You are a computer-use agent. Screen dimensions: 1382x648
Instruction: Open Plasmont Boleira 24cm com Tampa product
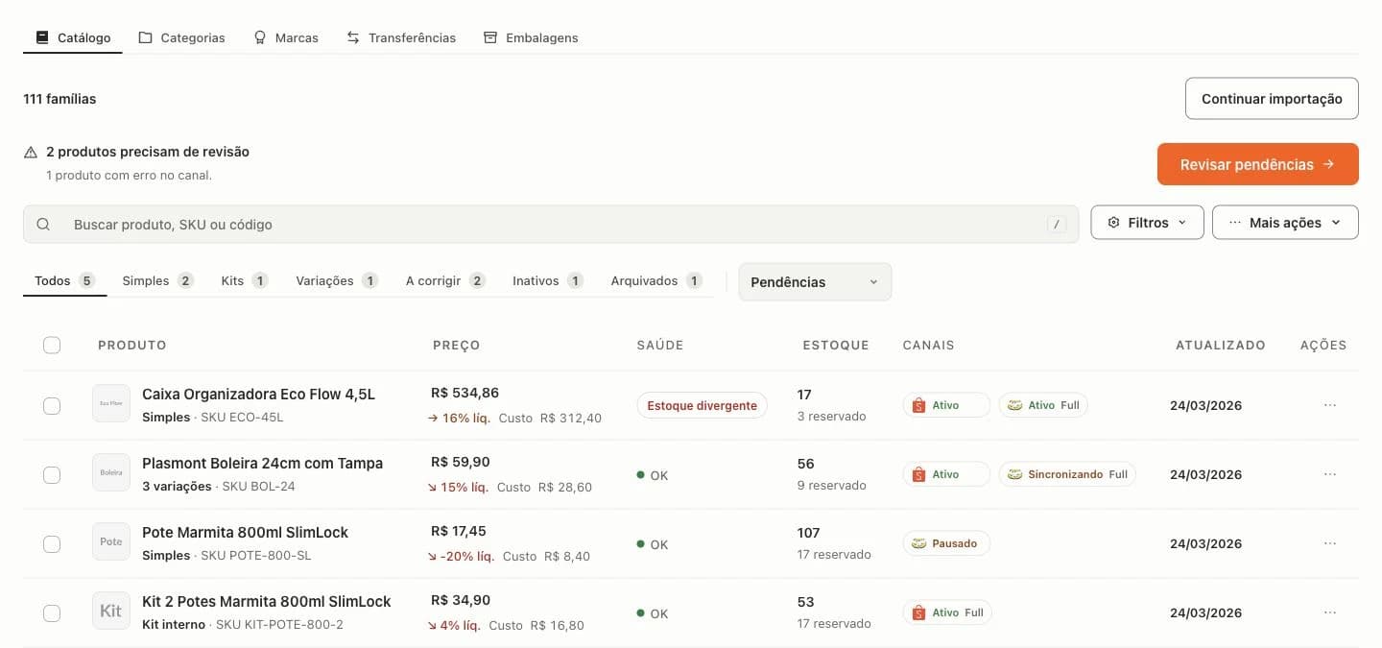click(262, 463)
